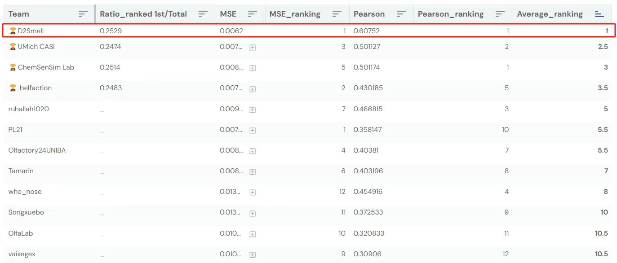The image size is (617, 263).
Task: Click Pearson value 0.466815
Action: (368, 109)
